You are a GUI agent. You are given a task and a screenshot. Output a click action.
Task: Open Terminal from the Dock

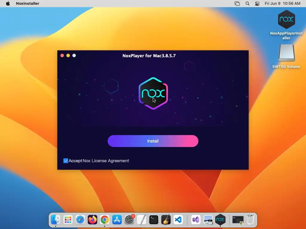coord(154,220)
